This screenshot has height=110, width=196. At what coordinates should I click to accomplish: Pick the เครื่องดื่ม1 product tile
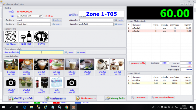pos(41,67)
